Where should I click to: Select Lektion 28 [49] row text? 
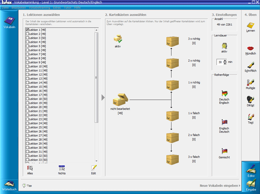[x=38, y=139]
